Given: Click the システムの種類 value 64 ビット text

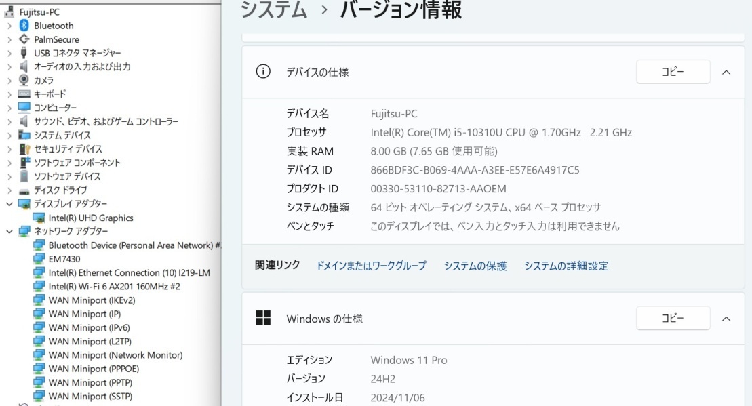Looking at the screenshot, I should (x=486, y=207).
